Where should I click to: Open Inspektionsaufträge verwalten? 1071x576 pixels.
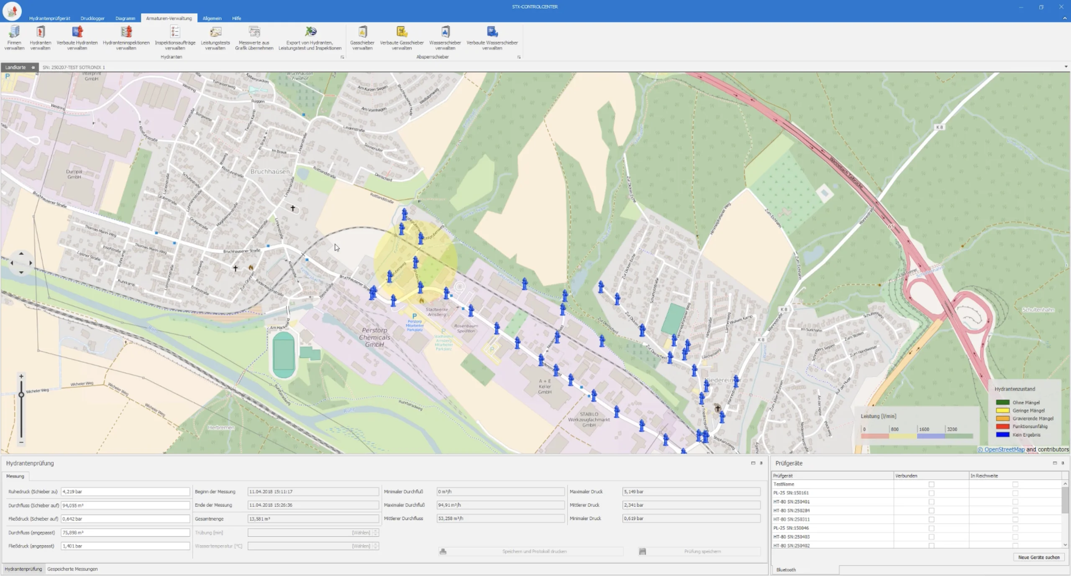(175, 38)
